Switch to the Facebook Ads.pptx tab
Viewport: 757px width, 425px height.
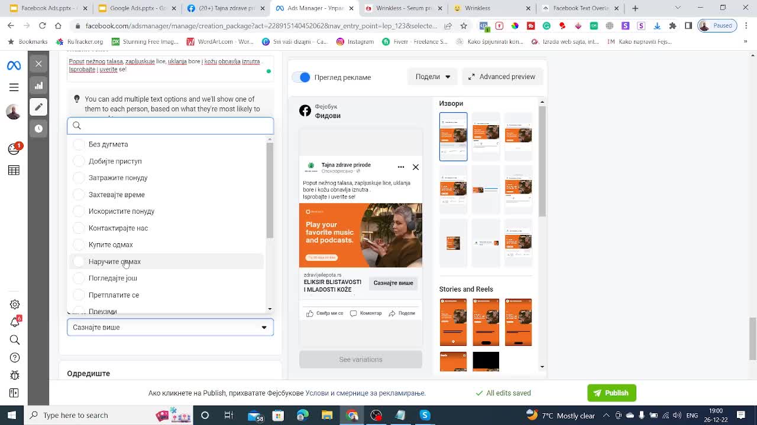pos(48,8)
